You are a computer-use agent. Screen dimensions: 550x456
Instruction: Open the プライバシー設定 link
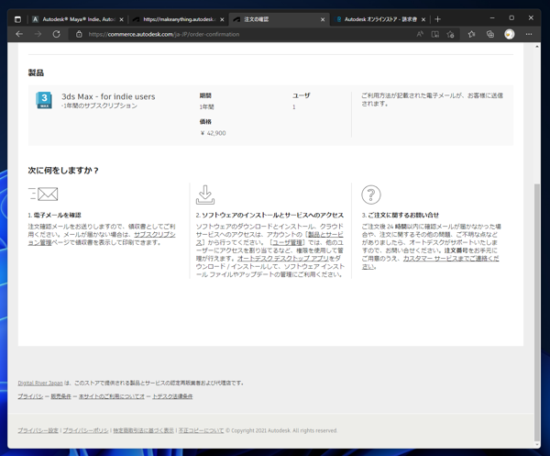click(38, 430)
